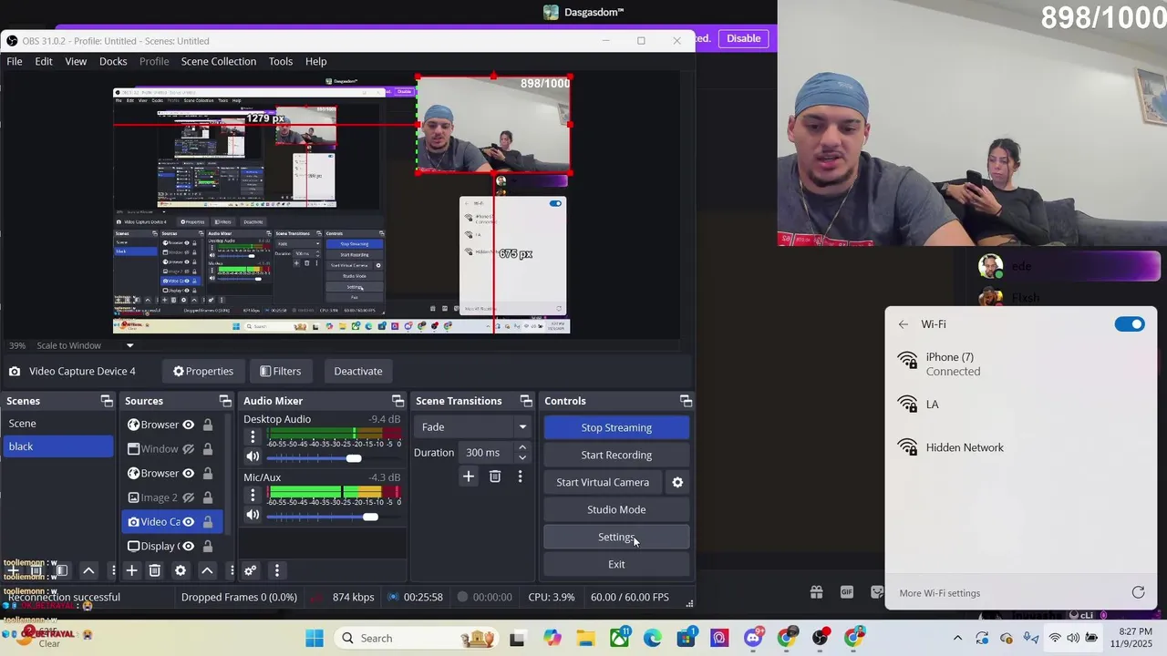The height and width of the screenshot is (656, 1167).
Task: Open Desktop Audio options three-dot menu
Action: [x=253, y=436]
